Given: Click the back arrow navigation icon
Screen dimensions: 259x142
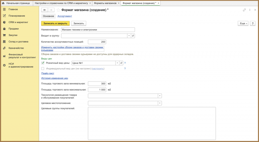Looking at the screenshot, I should (x=45, y=10).
